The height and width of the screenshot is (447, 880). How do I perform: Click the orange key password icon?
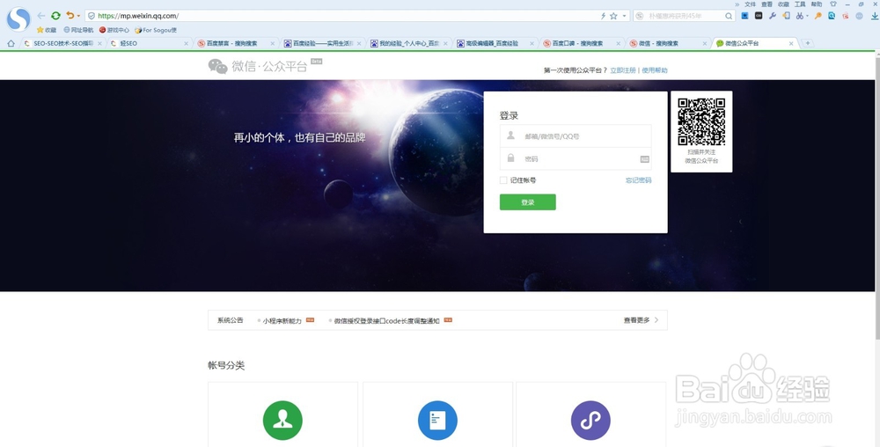[x=818, y=16]
